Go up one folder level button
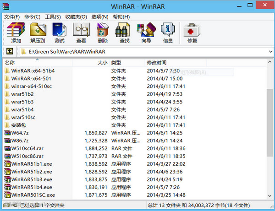275x211 pixels. click(x=10, y=51)
